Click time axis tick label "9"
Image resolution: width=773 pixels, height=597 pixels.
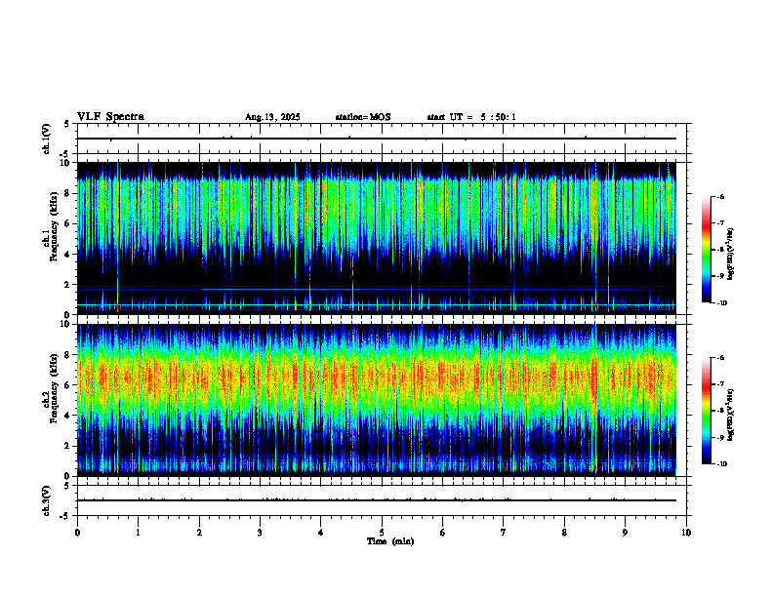click(x=625, y=533)
